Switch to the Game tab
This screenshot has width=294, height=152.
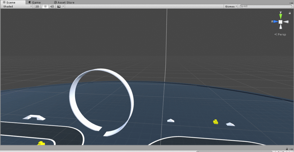[x=34, y=2]
